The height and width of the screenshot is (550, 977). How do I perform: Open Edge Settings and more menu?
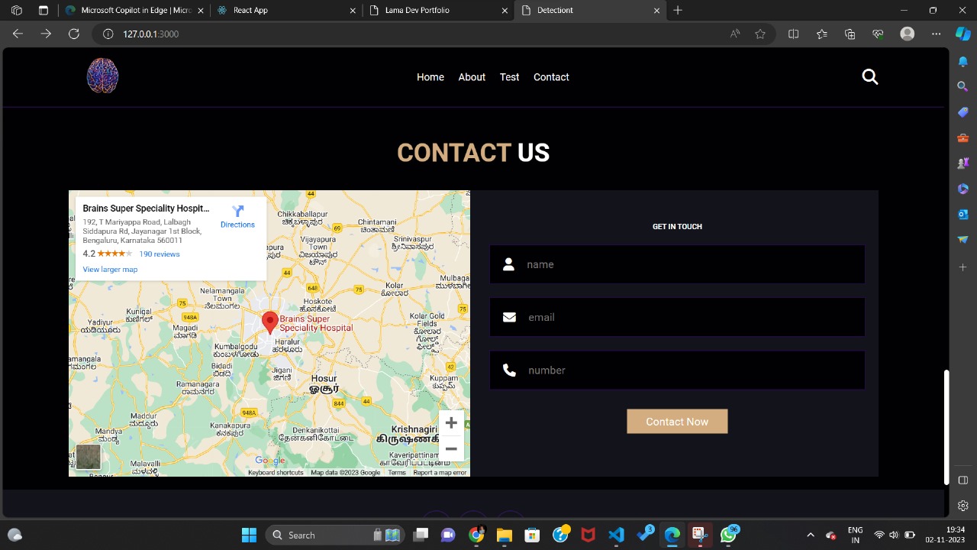(x=936, y=34)
